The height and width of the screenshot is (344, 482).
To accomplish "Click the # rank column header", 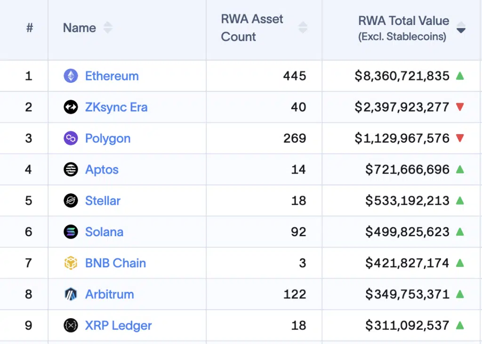I will [29, 28].
